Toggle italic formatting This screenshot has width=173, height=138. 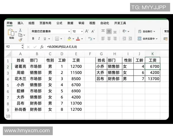pyautogui.click(x=39, y=39)
